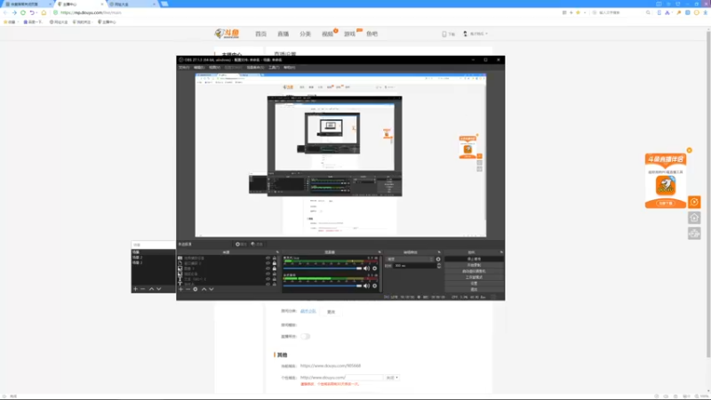Open the OBS 文件(F) menu

pyautogui.click(x=184, y=68)
